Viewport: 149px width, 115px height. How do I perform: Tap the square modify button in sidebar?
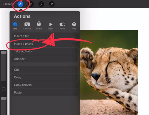[x=4, y=89]
